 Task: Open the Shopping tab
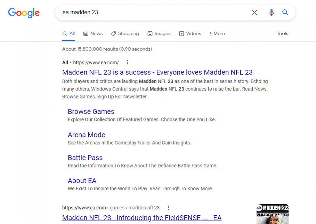tap(125, 34)
